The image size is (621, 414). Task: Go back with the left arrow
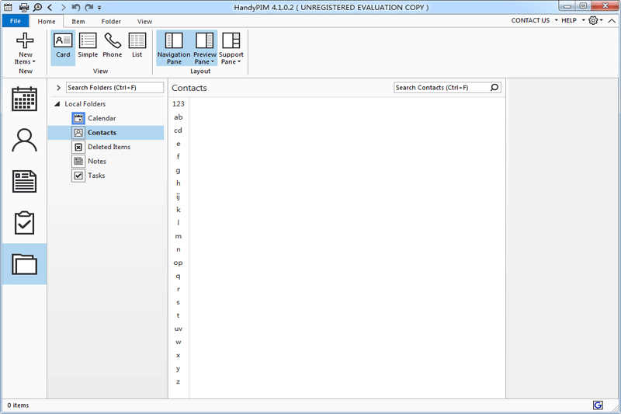point(50,7)
